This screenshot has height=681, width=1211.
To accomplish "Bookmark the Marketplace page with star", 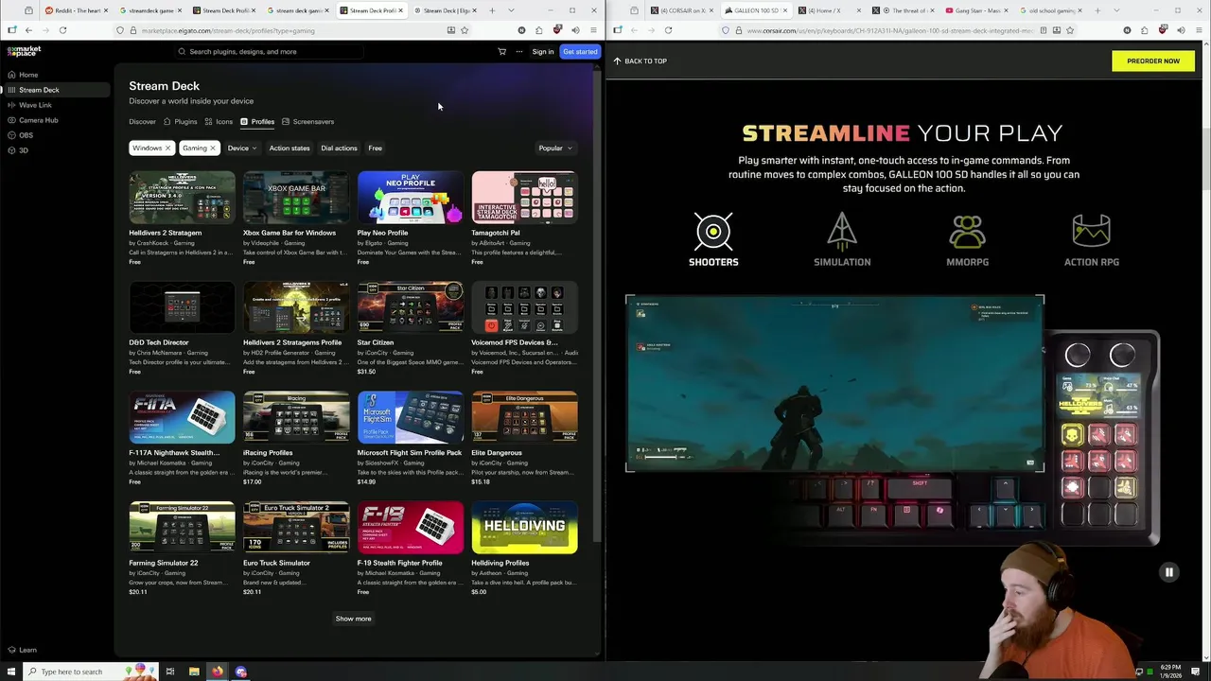I will coord(465,30).
